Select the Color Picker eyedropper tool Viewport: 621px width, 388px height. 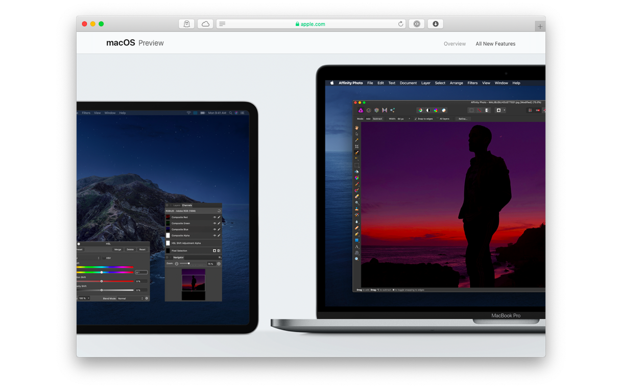point(357,140)
